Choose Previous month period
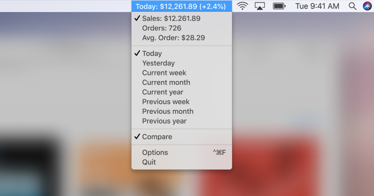 click(182, 111)
